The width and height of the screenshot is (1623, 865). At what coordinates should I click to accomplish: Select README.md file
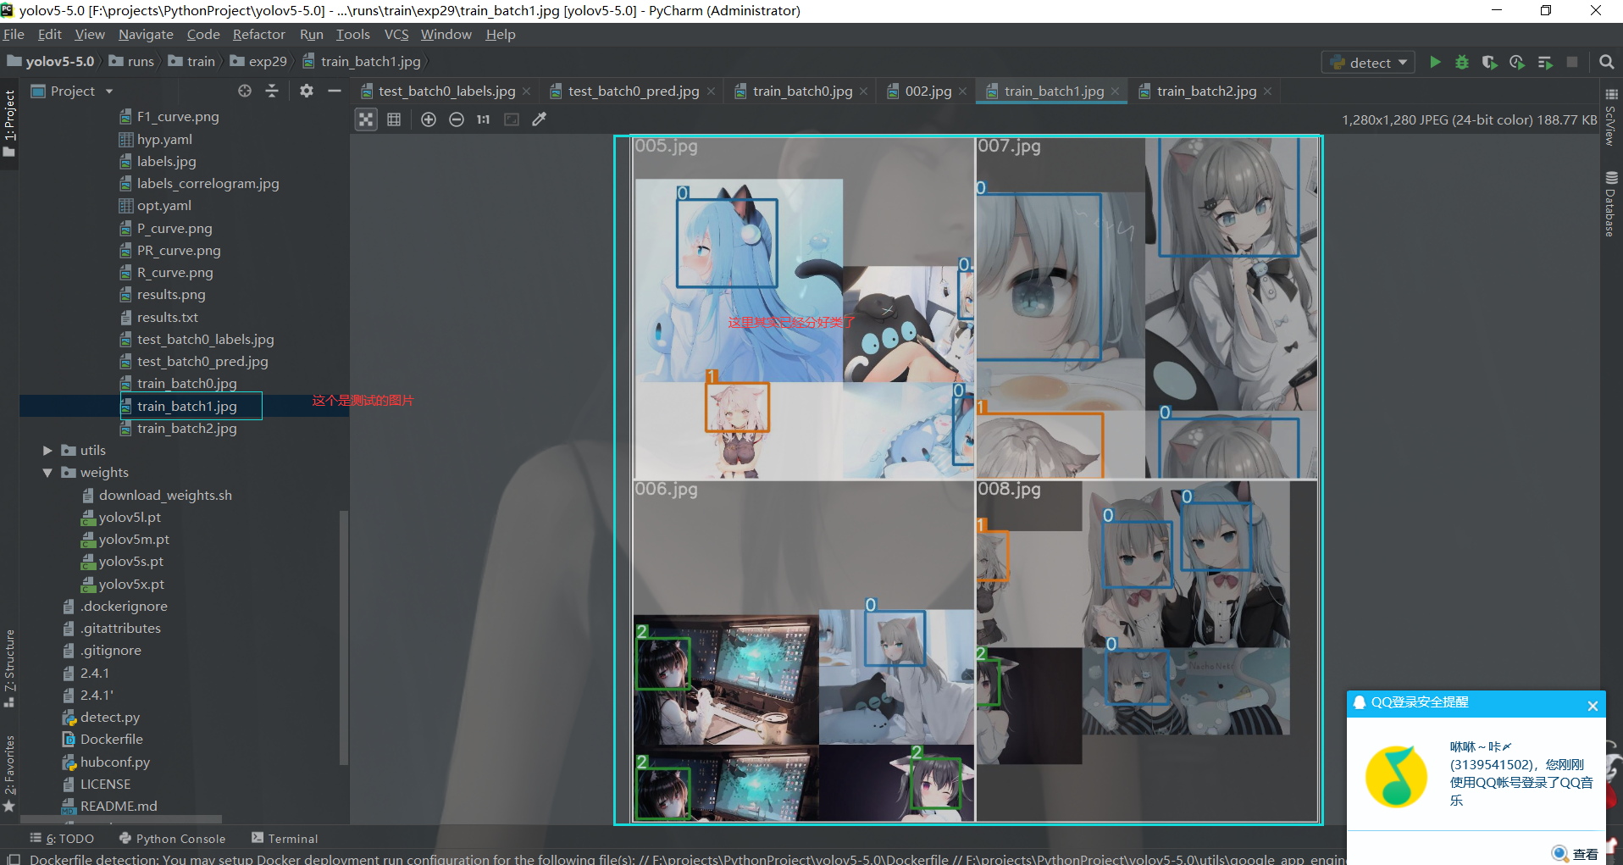pos(119,807)
